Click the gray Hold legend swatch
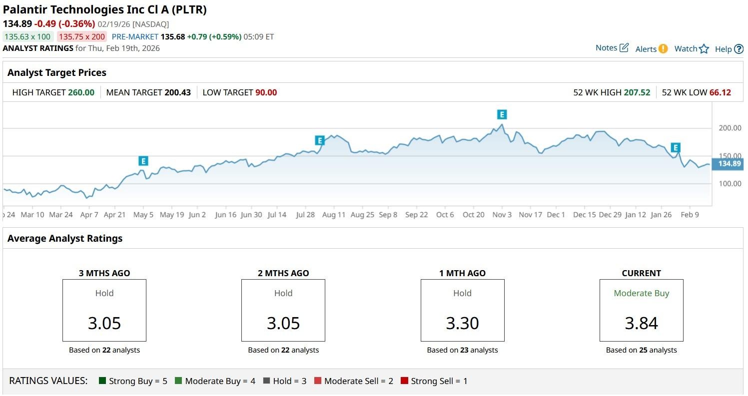This screenshot has width=748, height=396. click(x=266, y=381)
